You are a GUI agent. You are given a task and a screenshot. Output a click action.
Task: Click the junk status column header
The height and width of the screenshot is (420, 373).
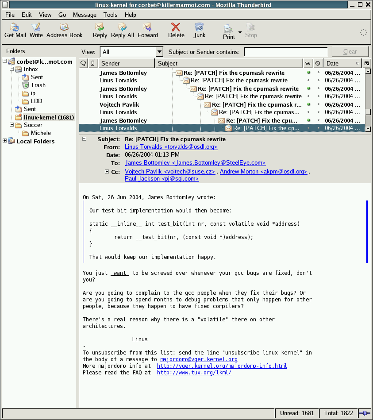317,63
